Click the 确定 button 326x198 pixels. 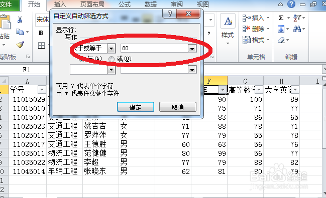(136, 107)
